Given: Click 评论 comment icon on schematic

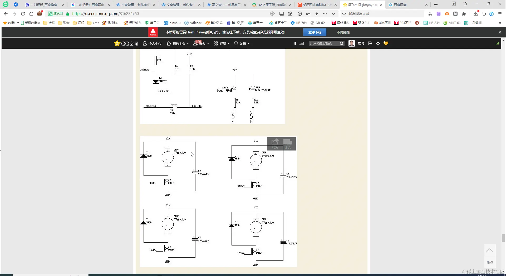Looking at the screenshot, I should (x=288, y=144).
